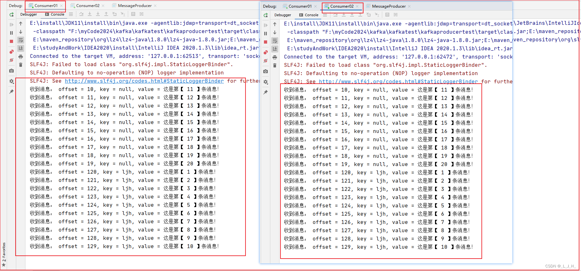
Task: Toggle scroll-to-end in right console
Action: click(275, 49)
